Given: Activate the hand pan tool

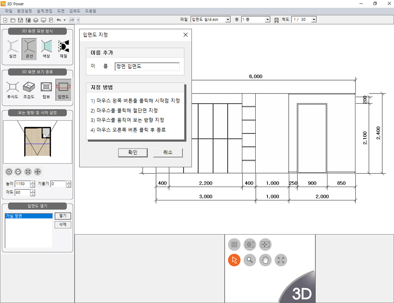Looking at the screenshot, I should [265, 260].
